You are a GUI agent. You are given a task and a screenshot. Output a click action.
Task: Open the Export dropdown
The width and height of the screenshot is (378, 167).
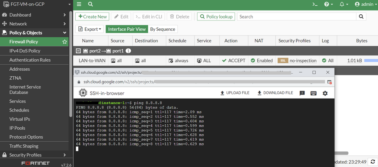pos(90,29)
